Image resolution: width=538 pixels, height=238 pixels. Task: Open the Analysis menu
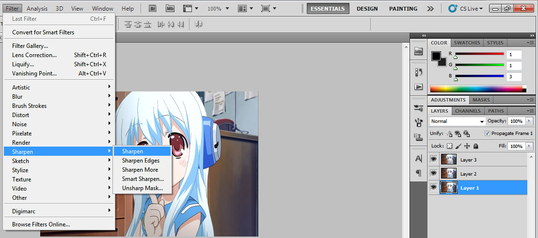pos(37,9)
